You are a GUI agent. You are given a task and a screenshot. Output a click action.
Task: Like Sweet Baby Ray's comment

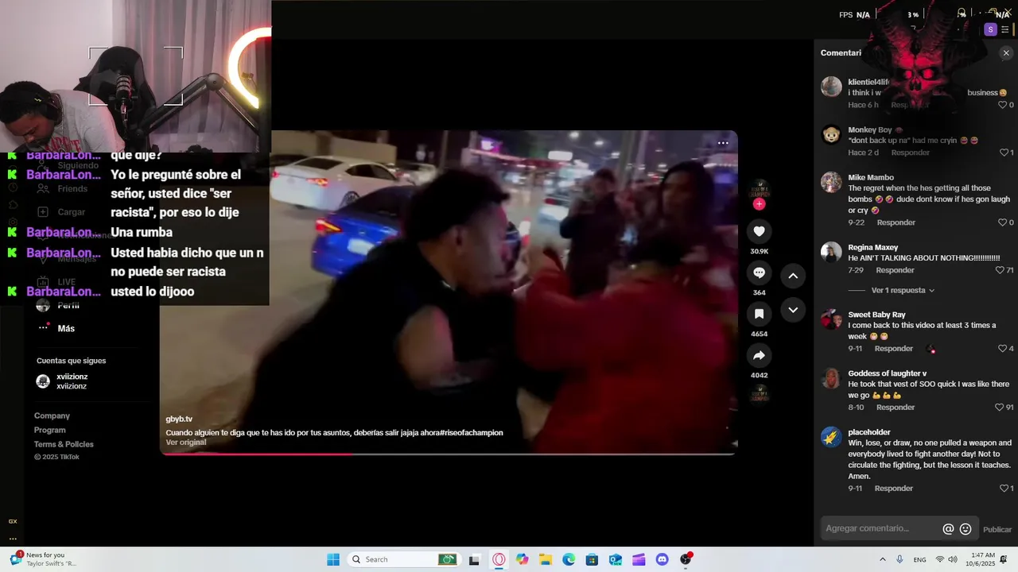click(x=1003, y=349)
